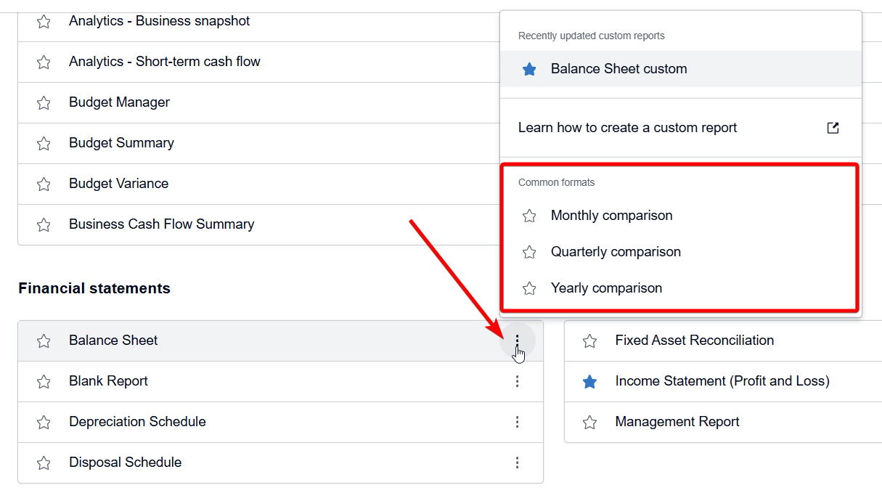
Task: Favorite the Yearly comparison format
Action: coord(528,288)
